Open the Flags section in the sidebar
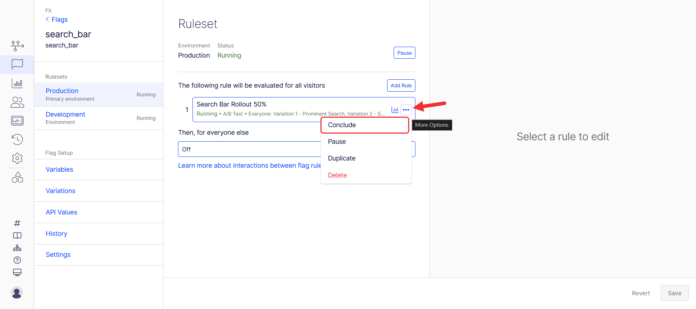 point(17,64)
